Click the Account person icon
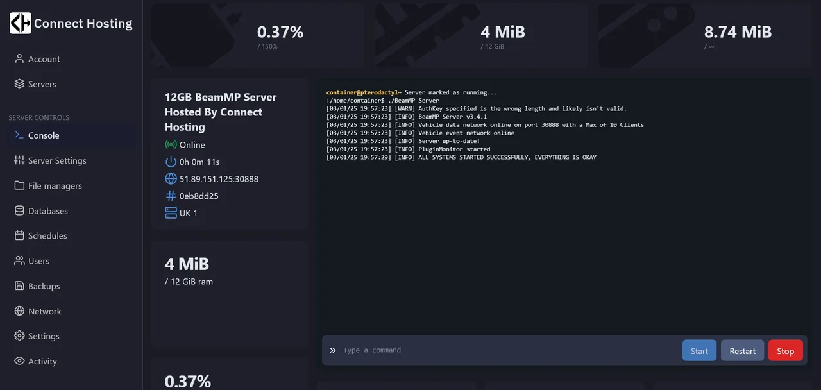Screen dimensions: 821x390 tap(19, 58)
